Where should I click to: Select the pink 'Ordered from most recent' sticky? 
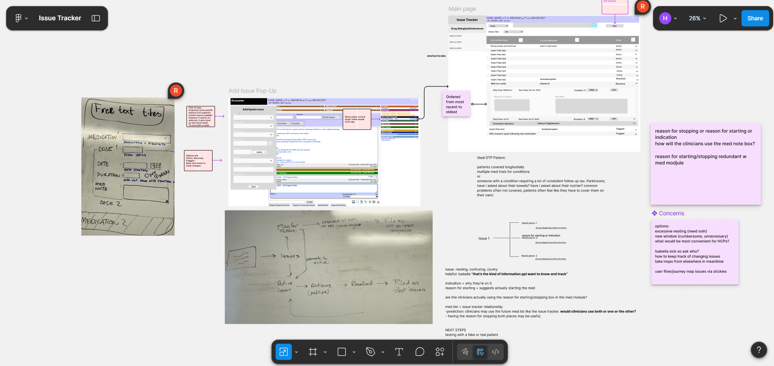pos(456,104)
